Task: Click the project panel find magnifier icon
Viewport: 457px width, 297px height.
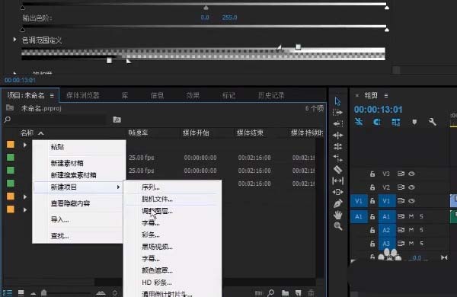Action: (x=270, y=292)
